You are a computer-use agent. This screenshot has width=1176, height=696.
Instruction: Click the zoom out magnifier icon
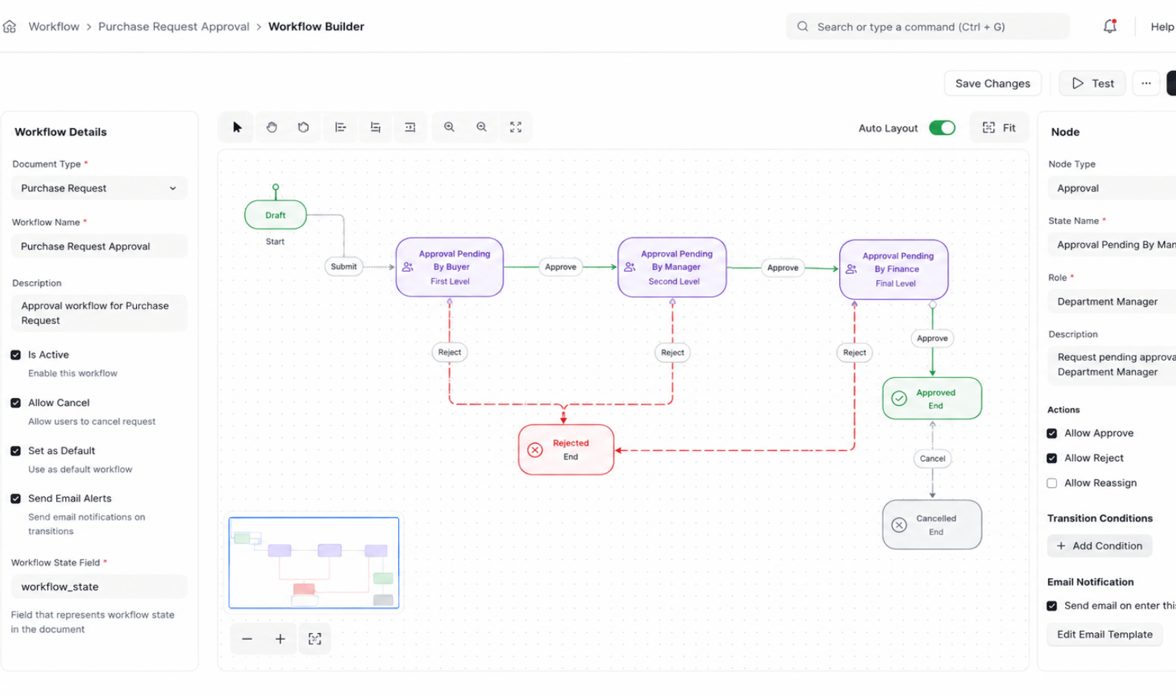[x=482, y=127]
